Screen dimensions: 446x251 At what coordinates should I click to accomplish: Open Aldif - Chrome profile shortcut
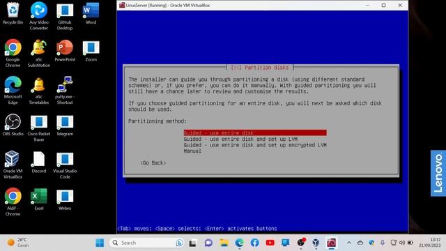tap(13, 201)
